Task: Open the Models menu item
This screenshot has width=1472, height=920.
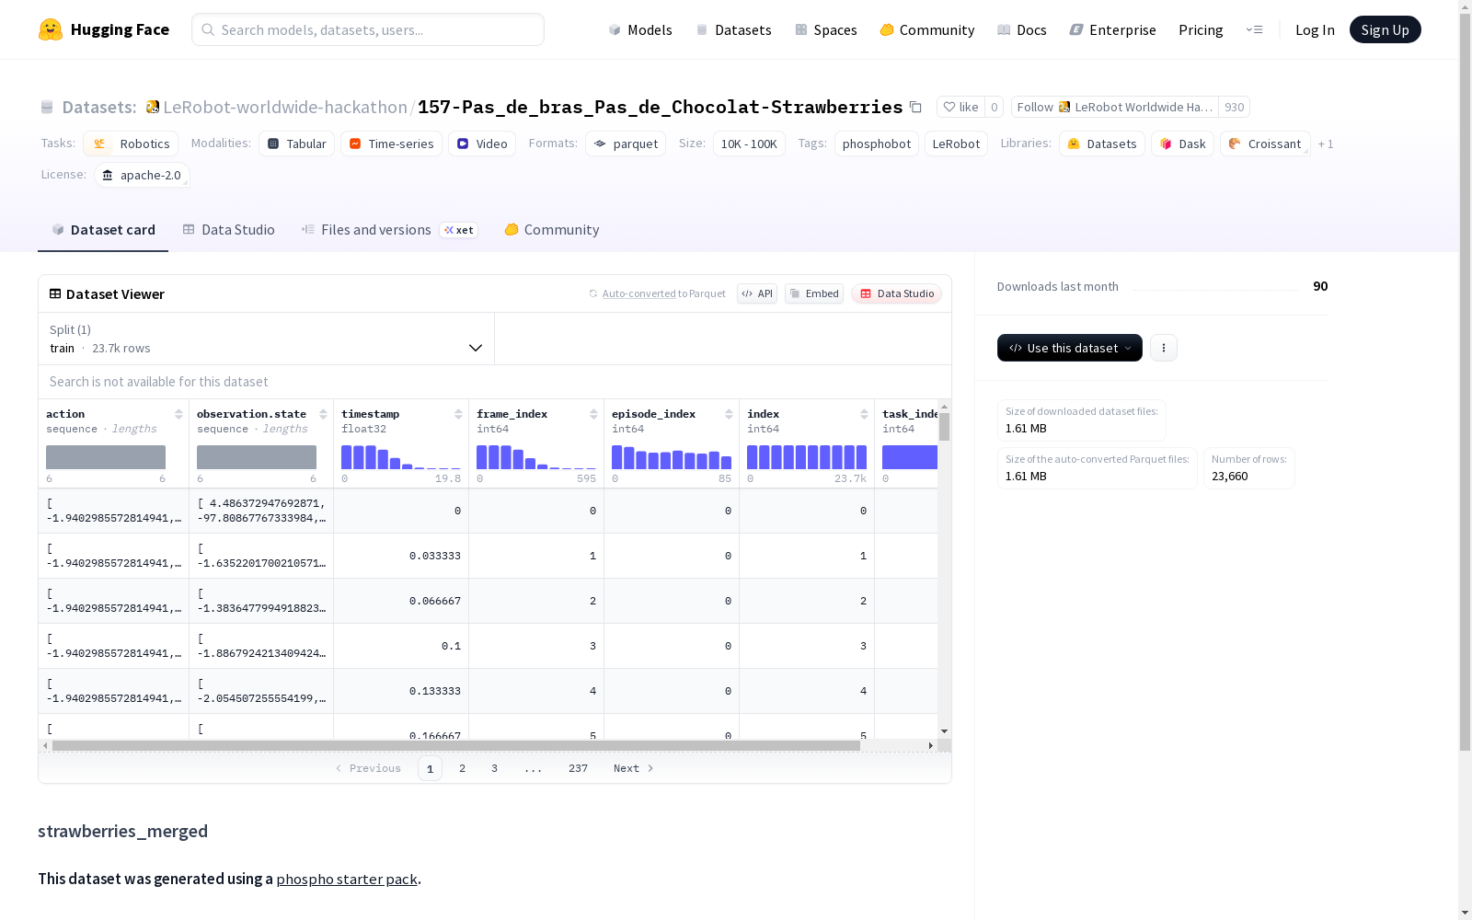Action: tap(640, 29)
